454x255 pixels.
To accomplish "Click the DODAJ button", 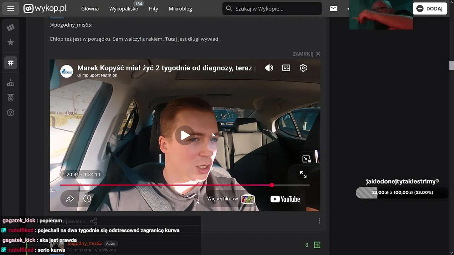I will click(x=430, y=8).
